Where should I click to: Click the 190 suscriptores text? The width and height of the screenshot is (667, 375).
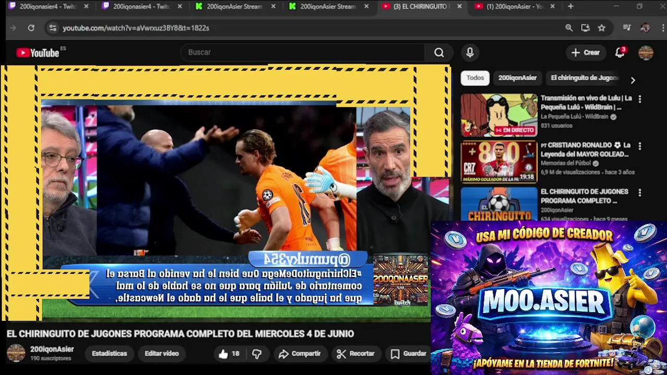click(51, 359)
